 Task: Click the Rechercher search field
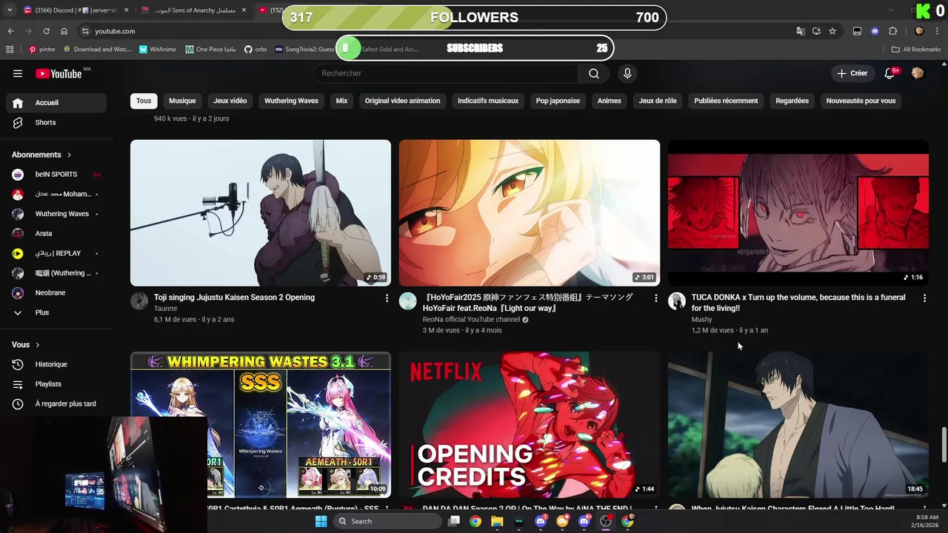click(x=447, y=73)
